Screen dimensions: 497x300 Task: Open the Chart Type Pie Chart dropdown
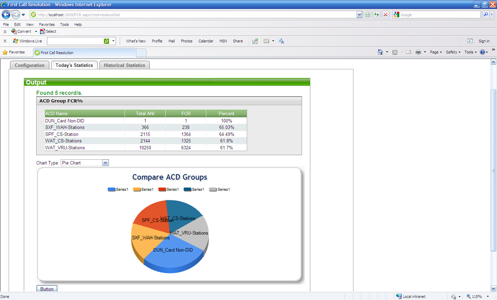click(85, 163)
